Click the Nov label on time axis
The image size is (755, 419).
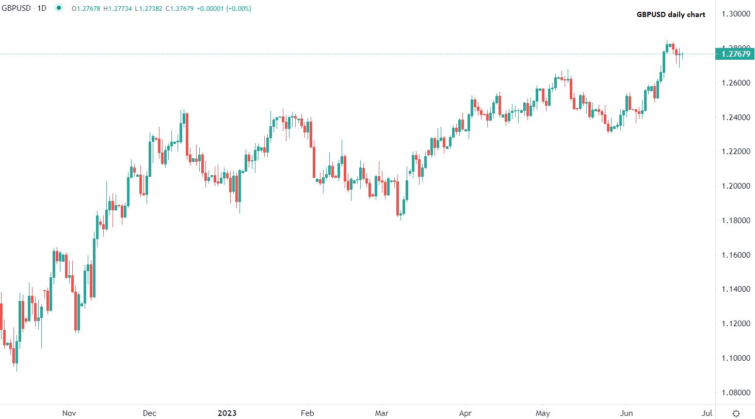click(x=69, y=413)
